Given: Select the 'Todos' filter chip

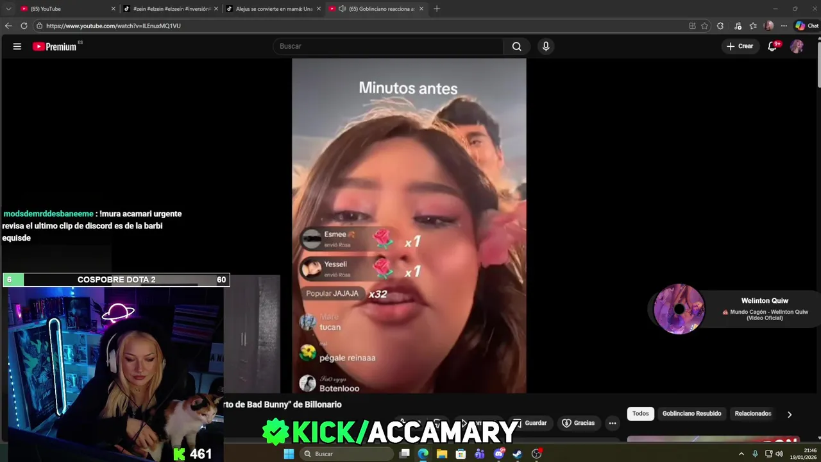Looking at the screenshot, I should point(641,414).
